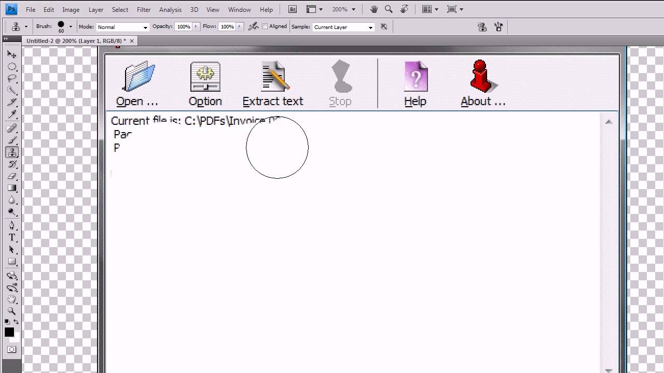Click Rotate View tool in application bar
The width and height of the screenshot is (664, 373).
coord(404,9)
